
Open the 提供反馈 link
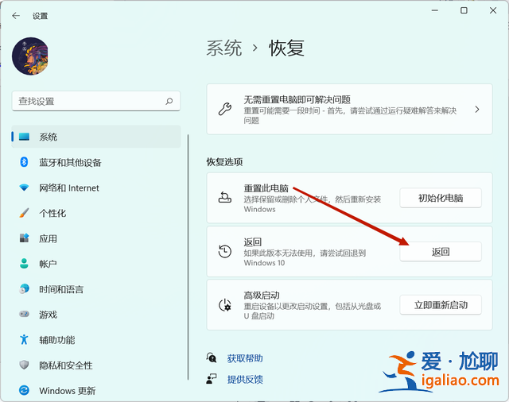[x=245, y=379]
